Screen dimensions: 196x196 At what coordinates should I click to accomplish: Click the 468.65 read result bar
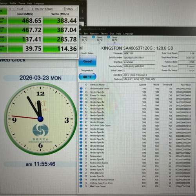click(x=25, y=20)
